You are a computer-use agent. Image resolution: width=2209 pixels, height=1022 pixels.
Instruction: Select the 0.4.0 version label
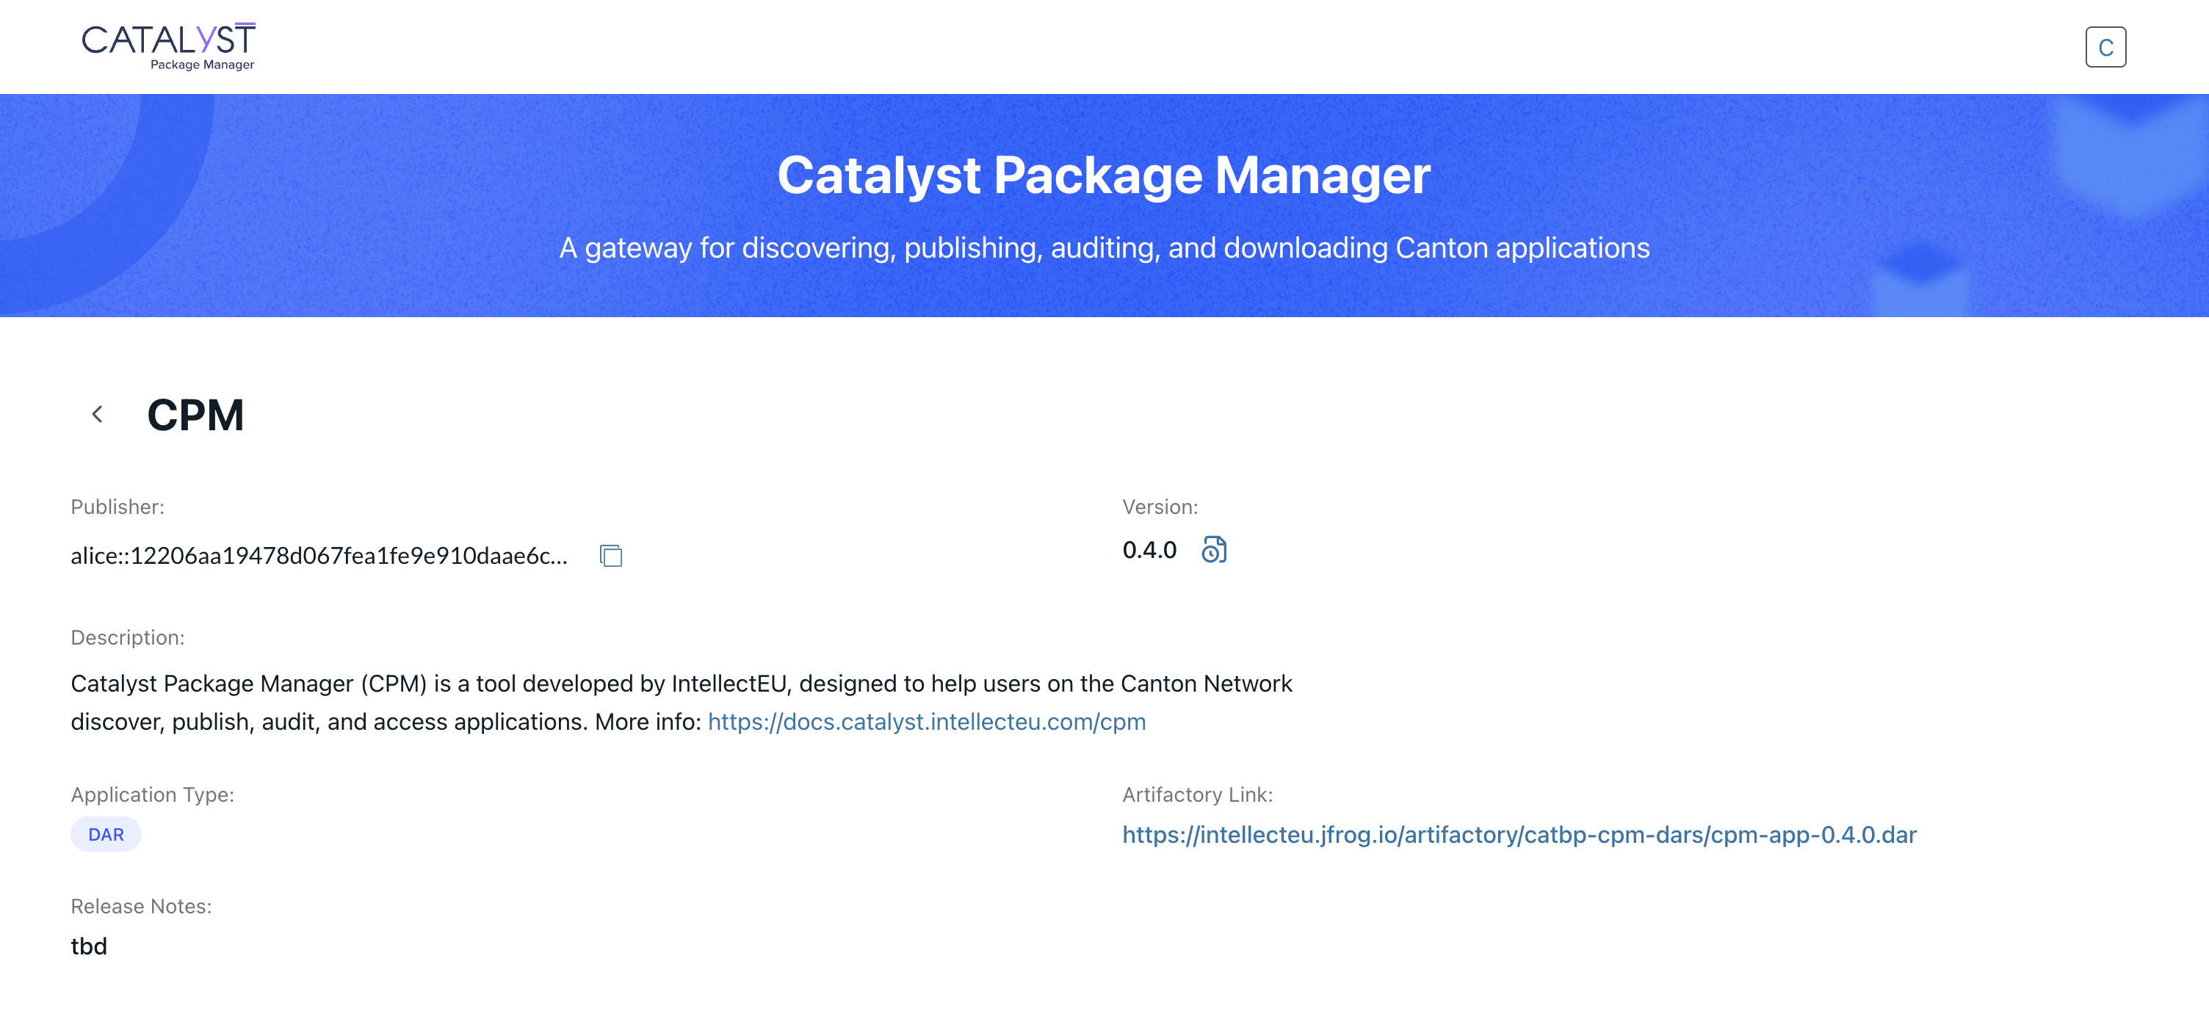(x=1149, y=550)
